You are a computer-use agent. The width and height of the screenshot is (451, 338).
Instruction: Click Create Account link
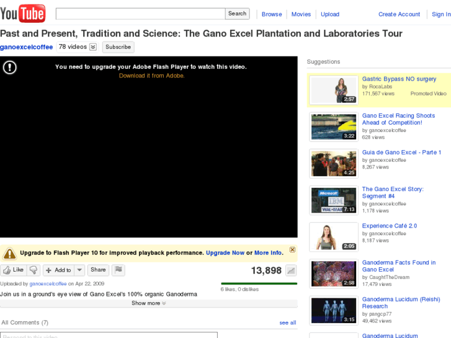399,14
